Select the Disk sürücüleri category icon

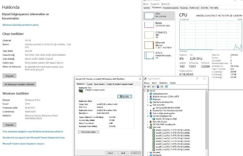pos(151,105)
